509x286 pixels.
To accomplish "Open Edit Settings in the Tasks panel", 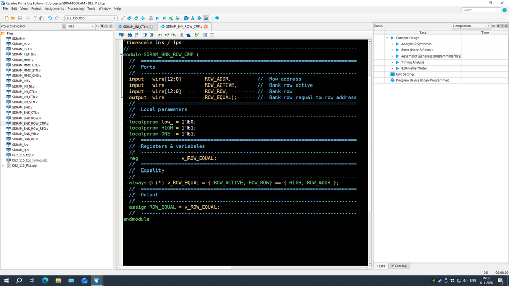I will [405, 74].
